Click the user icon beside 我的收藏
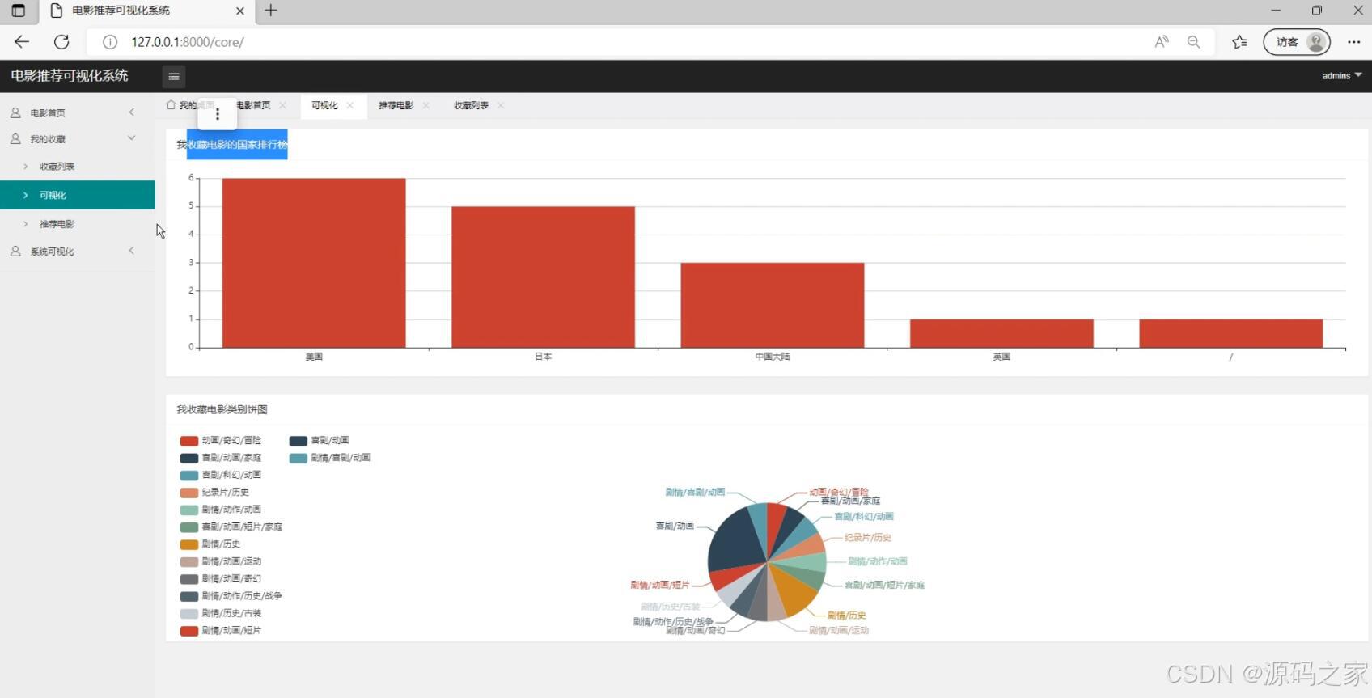Screen dimensions: 1372x698 point(15,139)
